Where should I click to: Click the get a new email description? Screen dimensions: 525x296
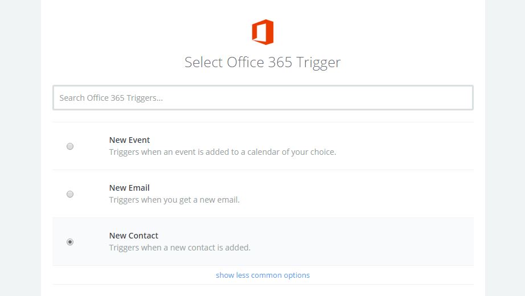174,200
